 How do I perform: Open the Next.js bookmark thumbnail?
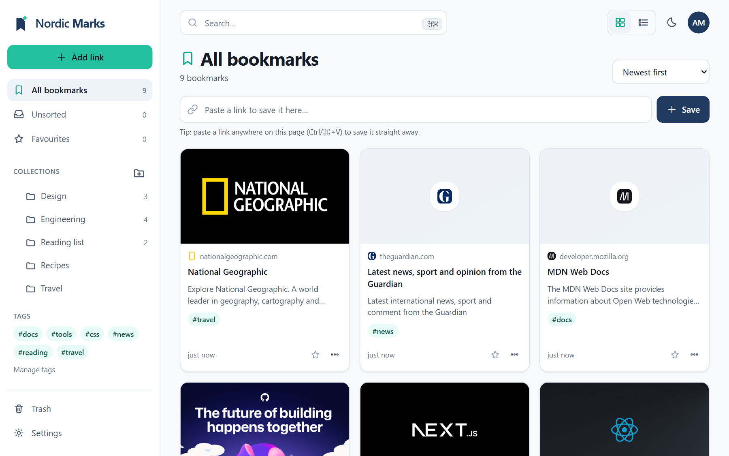(x=445, y=419)
